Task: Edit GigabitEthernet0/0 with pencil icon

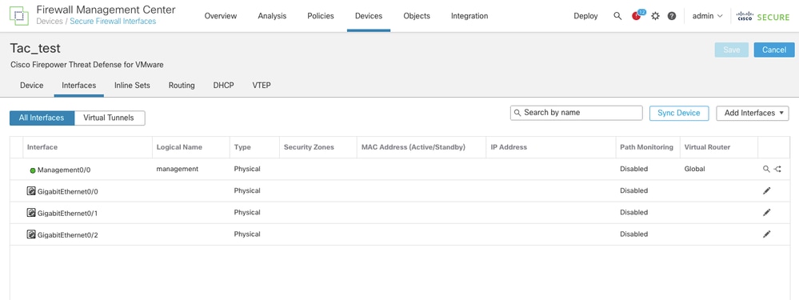Action: click(767, 190)
